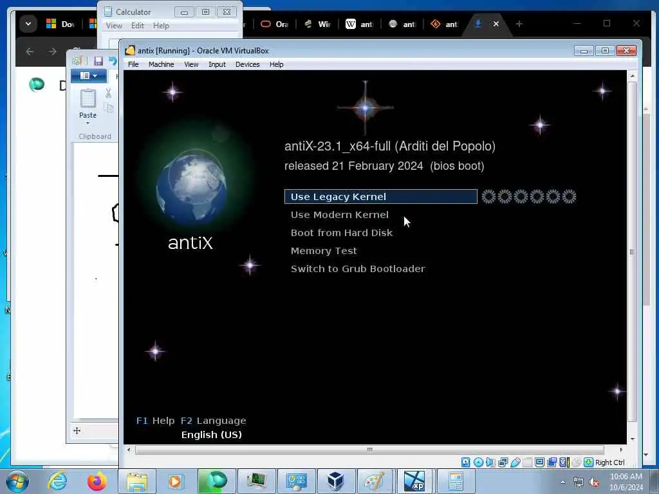Click VM window vertical scrollbar up arrow
The width and height of the screenshot is (659, 494).
pos(633,76)
